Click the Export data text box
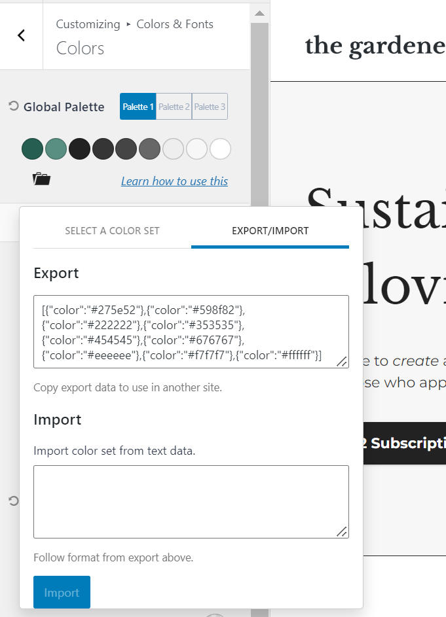This screenshot has height=617, width=446. click(191, 331)
